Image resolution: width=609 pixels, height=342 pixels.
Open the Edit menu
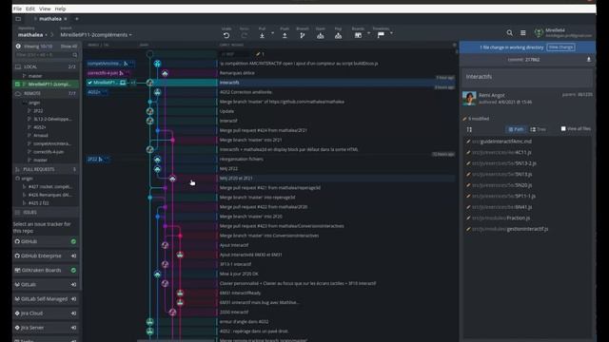coord(30,9)
